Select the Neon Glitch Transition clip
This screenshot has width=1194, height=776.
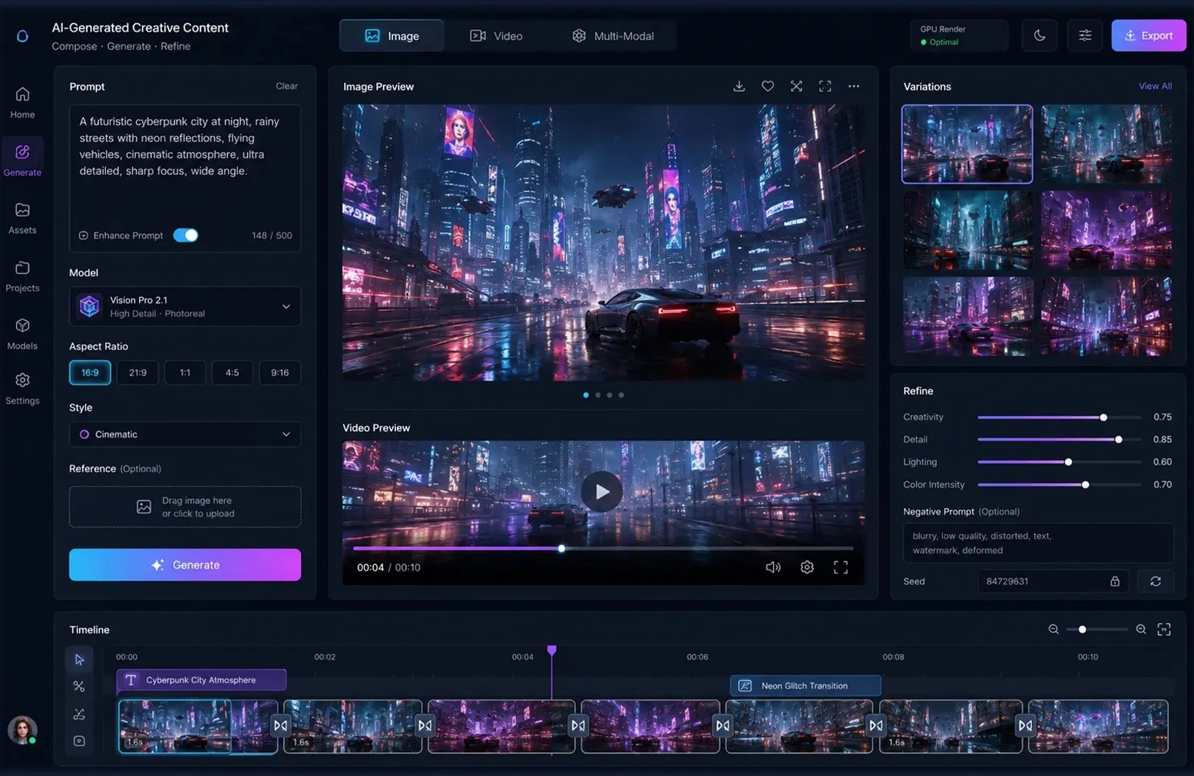tap(805, 685)
